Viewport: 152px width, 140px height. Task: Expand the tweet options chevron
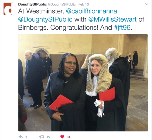pos(147,4)
